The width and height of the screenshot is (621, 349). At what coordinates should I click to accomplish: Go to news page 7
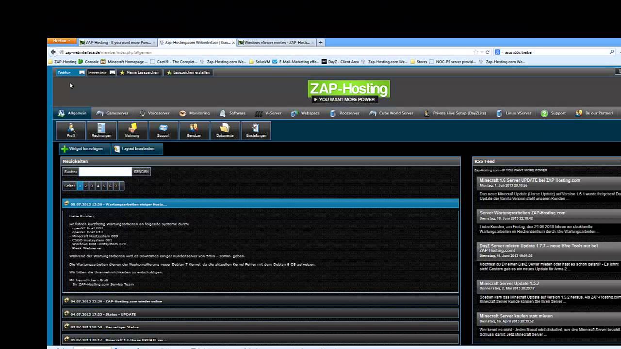click(x=116, y=186)
